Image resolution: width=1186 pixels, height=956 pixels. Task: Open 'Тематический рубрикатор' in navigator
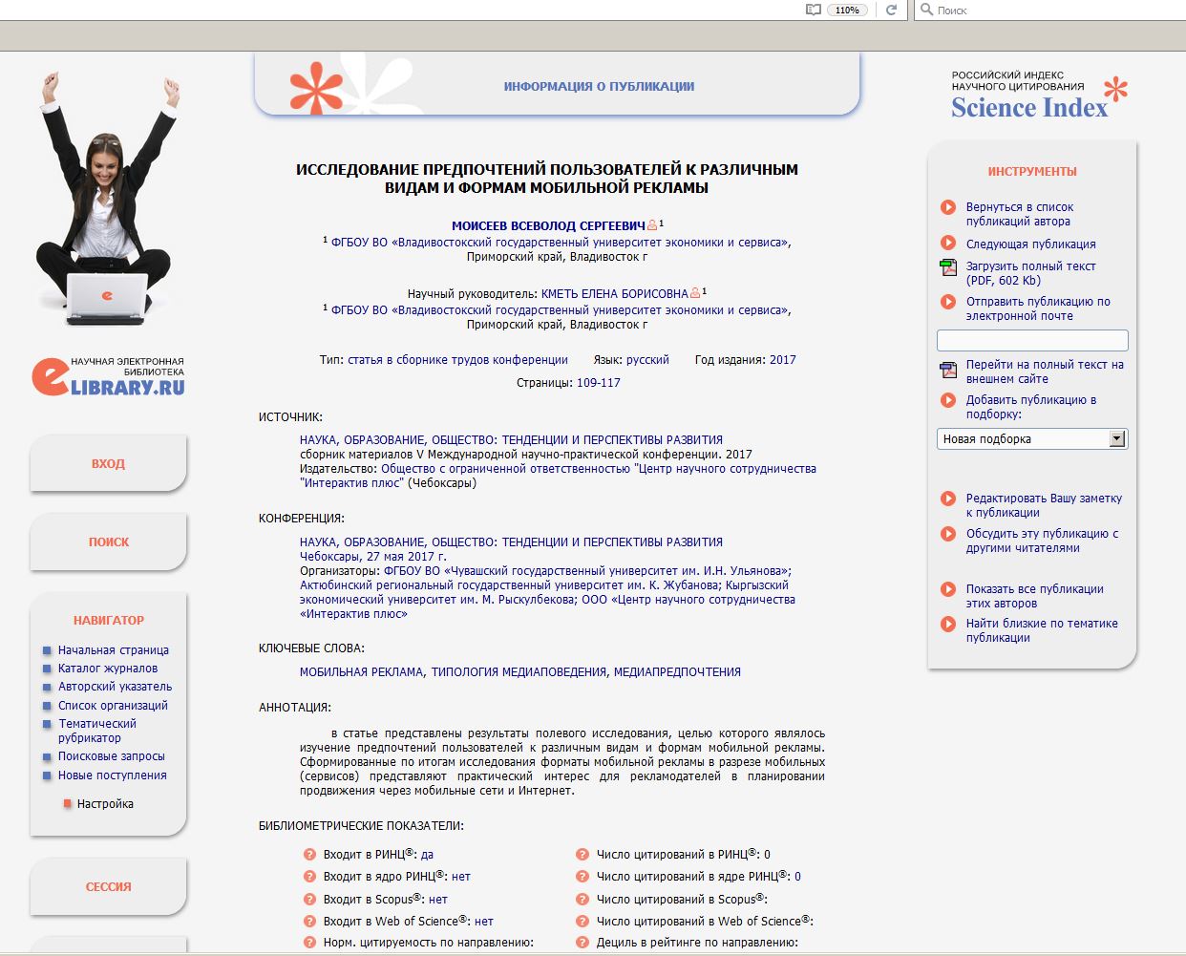[97, 731]
